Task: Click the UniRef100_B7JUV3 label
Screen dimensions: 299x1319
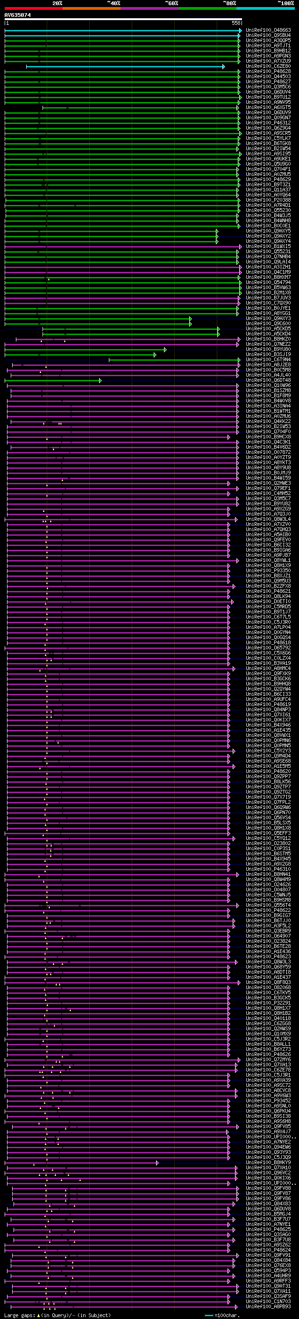Action: [x=268, y=298]
